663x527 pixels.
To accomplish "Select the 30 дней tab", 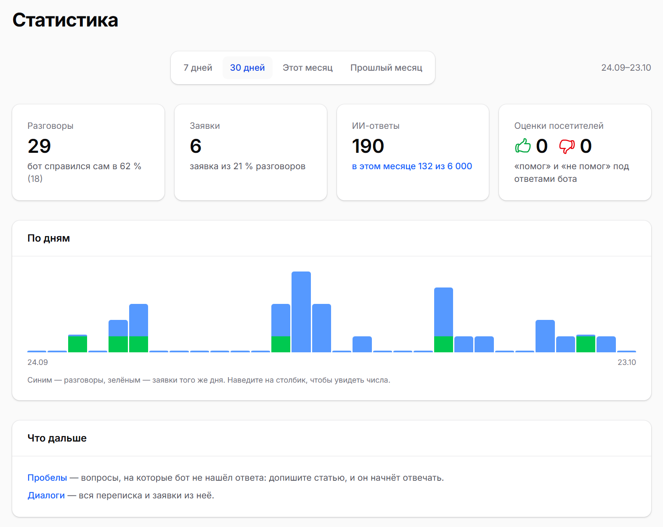I will coord(247,68).
